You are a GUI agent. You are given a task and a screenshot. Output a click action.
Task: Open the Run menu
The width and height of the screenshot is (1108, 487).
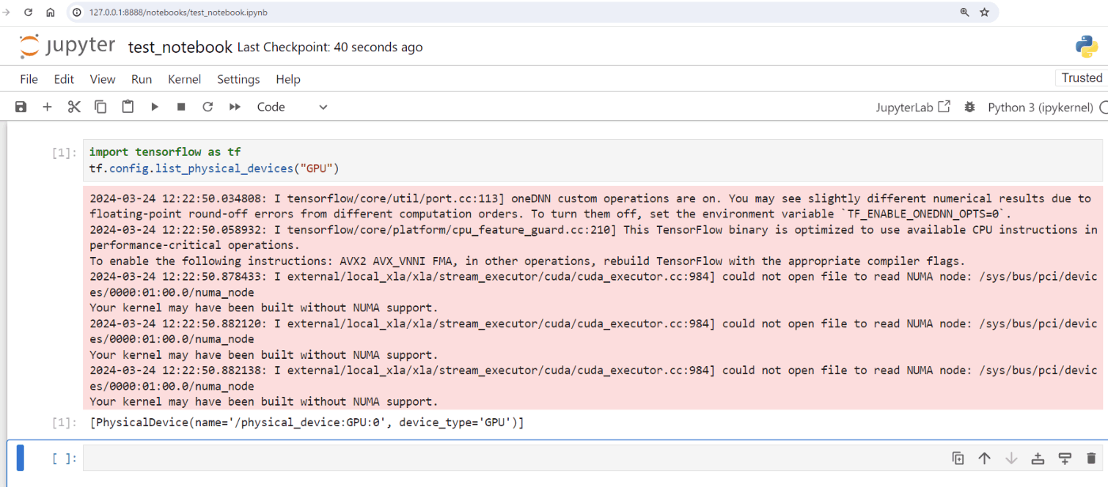pos(142,79)
